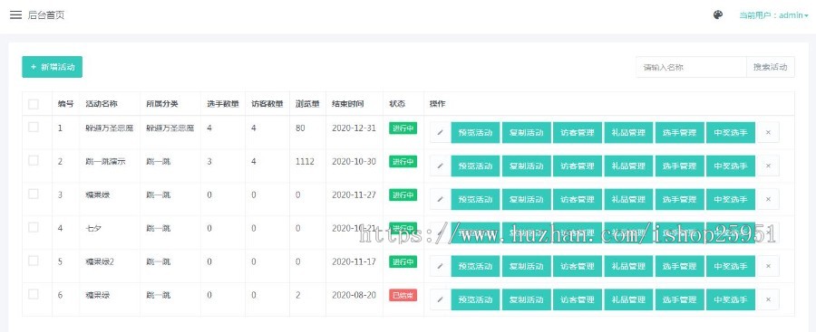This screenshot has height=332, width=816.
Task: Click the 状态 column header
Action: coord(397,104)
